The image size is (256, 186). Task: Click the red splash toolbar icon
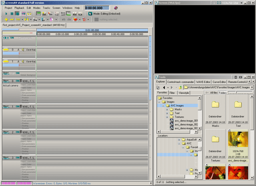(x=75, y=20)
